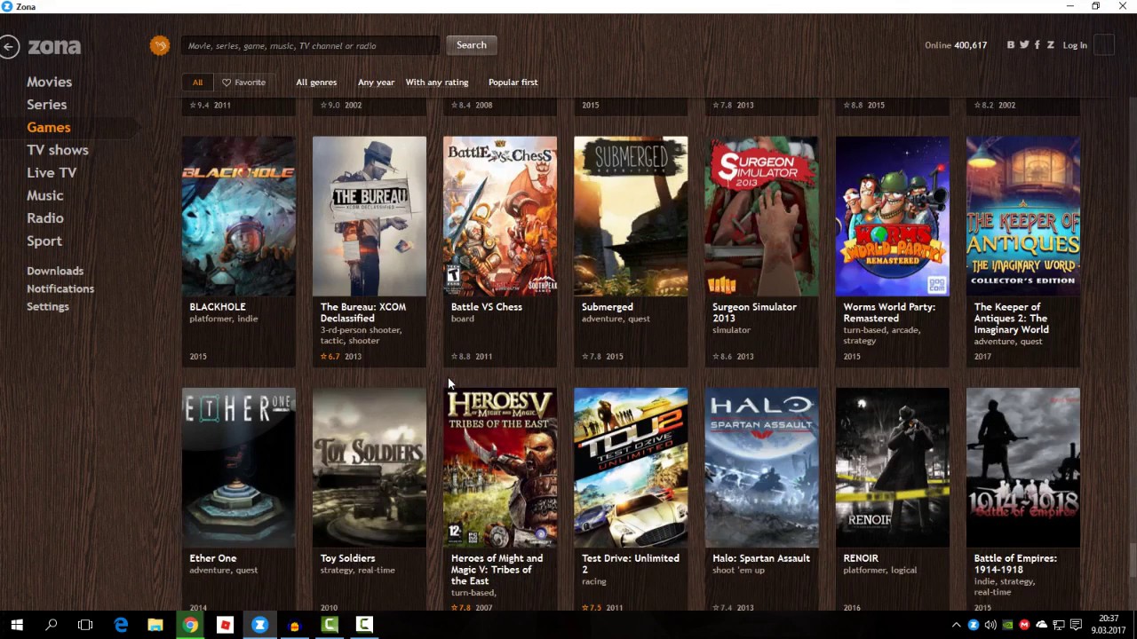Open Notifications in sidebar
Screen dimensions: 1137x639
(60, 288)
